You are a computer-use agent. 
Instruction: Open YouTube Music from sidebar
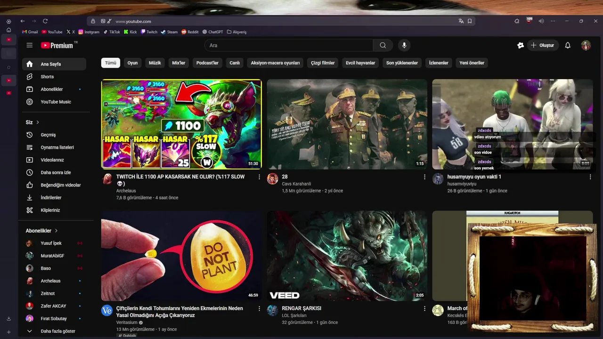coord(54,102)
